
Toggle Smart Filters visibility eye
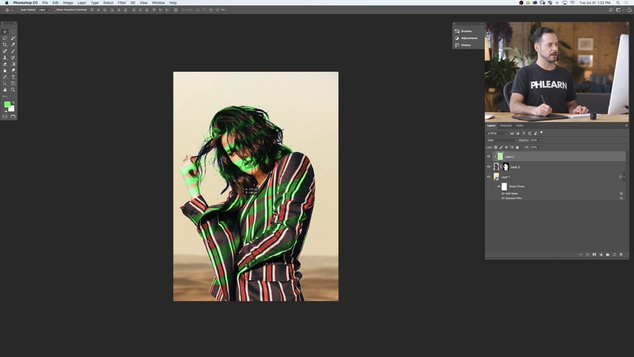(499, 186)
